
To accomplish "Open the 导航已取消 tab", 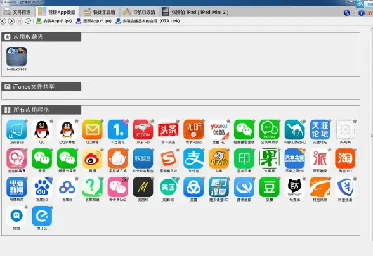I will coord(139,12).
